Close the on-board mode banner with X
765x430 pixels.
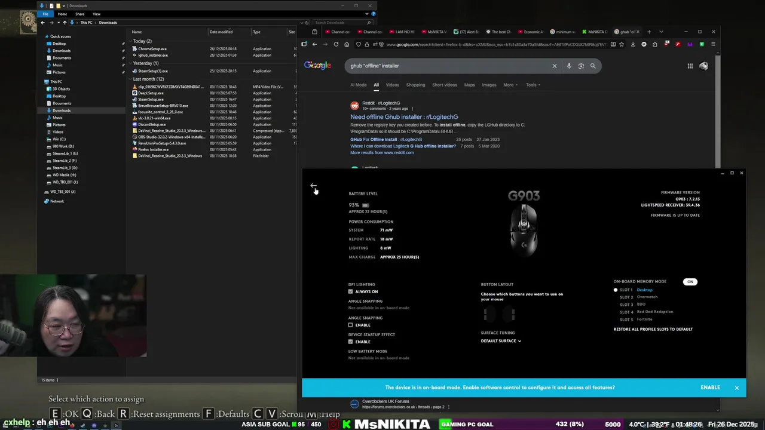pos(736,388)
